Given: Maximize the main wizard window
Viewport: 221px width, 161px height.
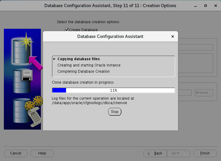Looking at the screenshot, I should tap(206, 6).
